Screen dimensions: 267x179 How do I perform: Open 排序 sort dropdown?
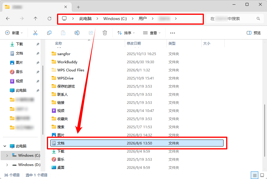coord(126,33)
